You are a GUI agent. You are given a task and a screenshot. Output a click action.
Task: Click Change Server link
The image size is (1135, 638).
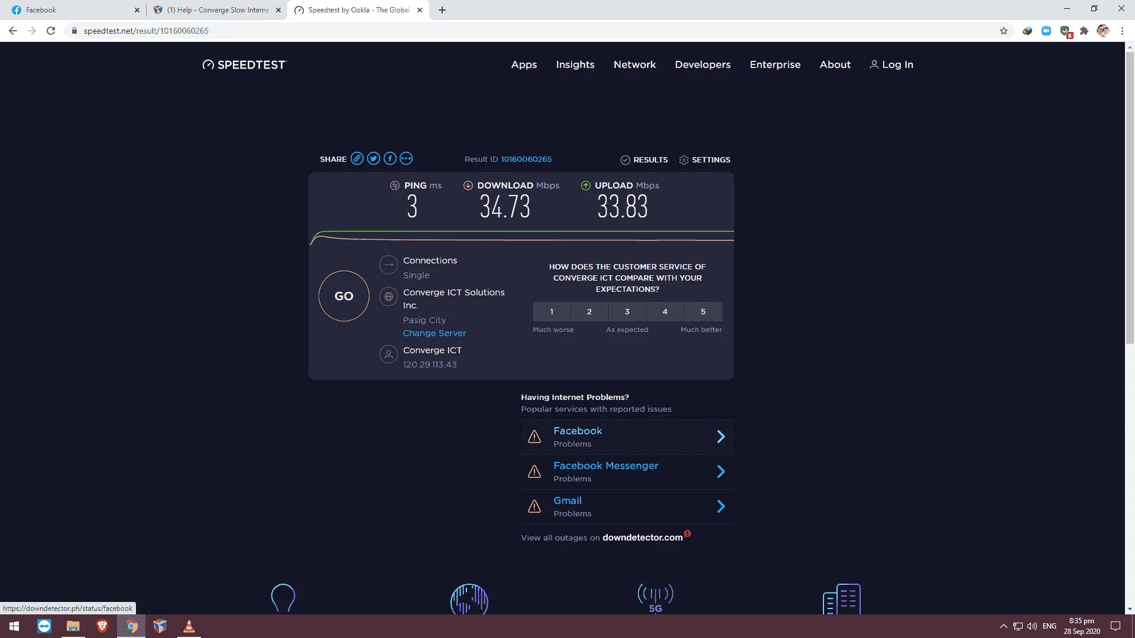[434, 333]
